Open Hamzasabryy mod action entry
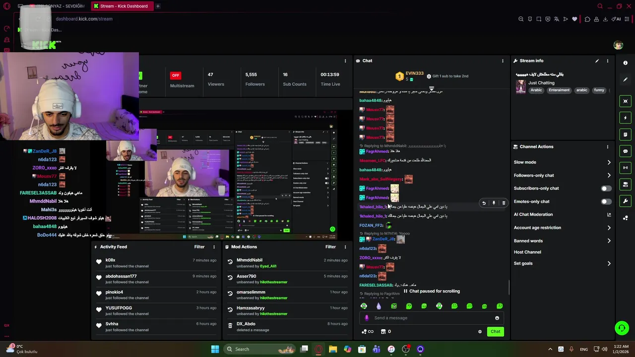Viewport: 635px width, 357px height. pos(288,311)
